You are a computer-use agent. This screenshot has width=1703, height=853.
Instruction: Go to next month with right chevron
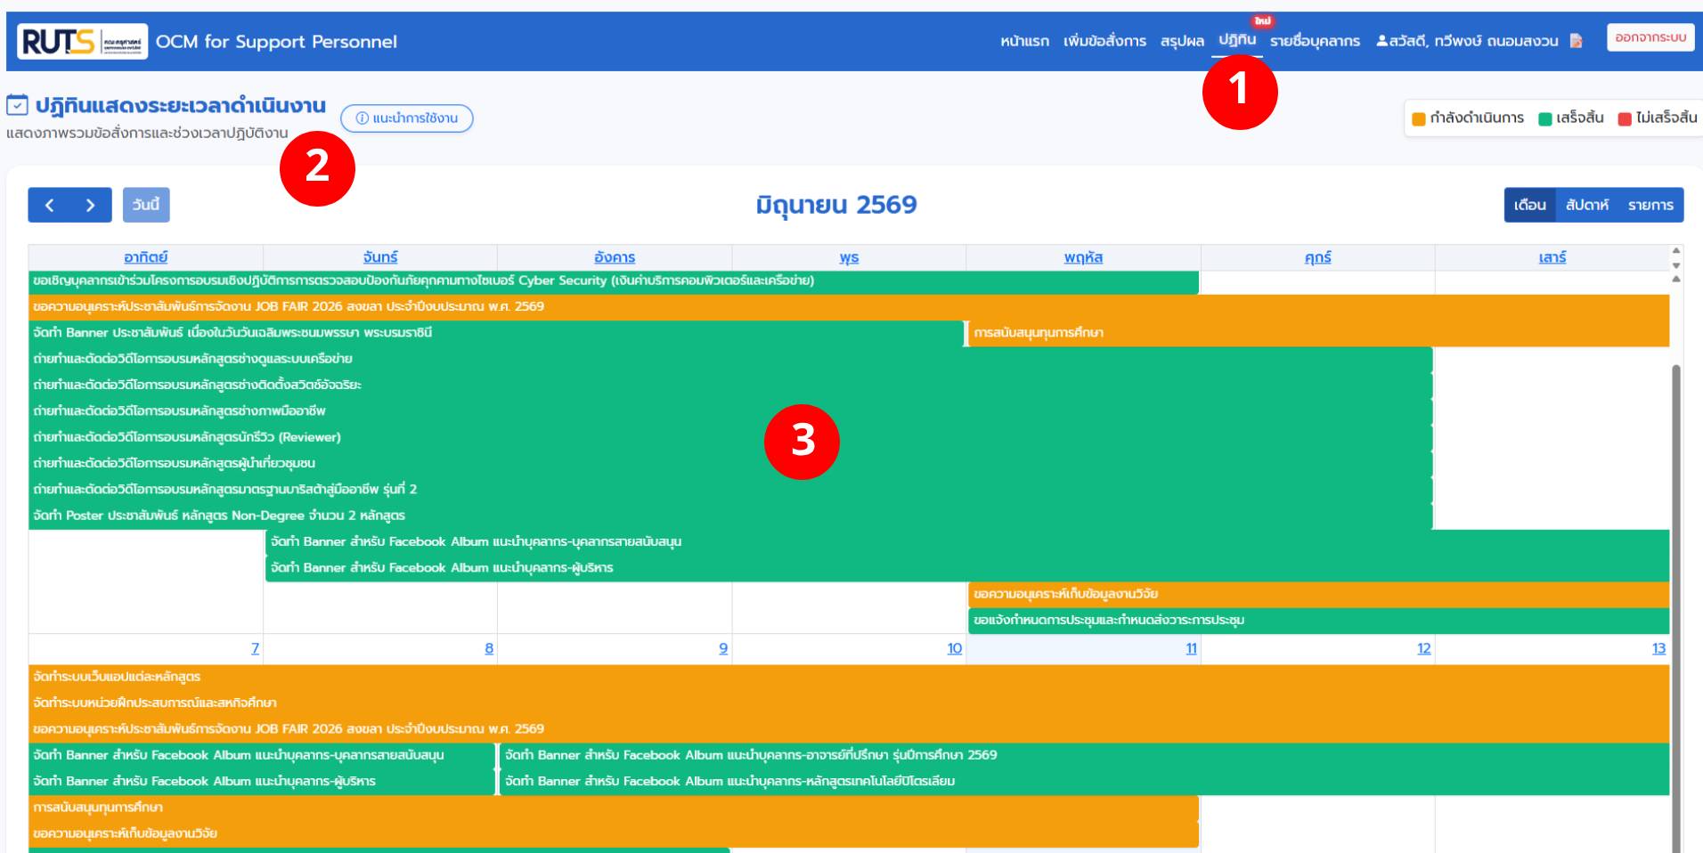click(x=90, y=205)
